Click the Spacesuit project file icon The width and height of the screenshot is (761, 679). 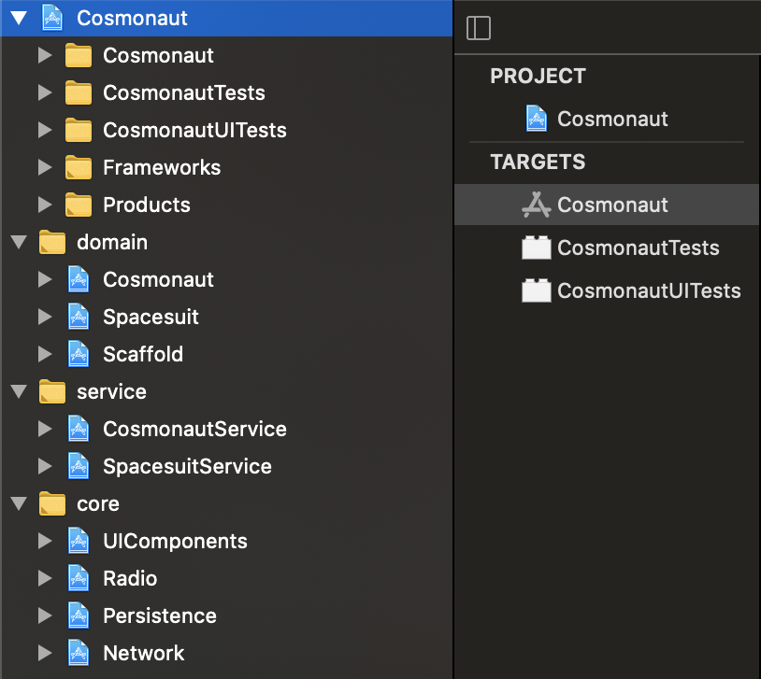click(x=79, y=317)
